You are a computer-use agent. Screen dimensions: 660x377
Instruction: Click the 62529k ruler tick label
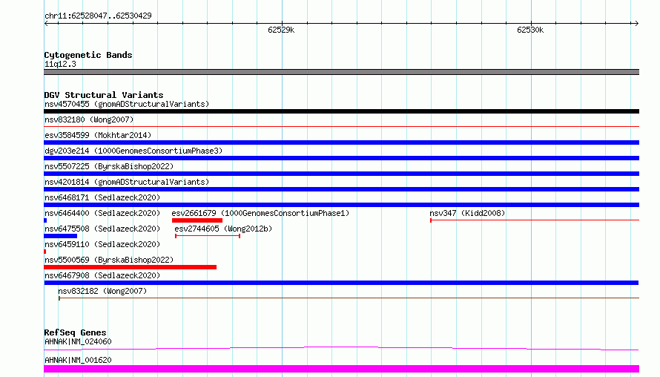(281, 30)
